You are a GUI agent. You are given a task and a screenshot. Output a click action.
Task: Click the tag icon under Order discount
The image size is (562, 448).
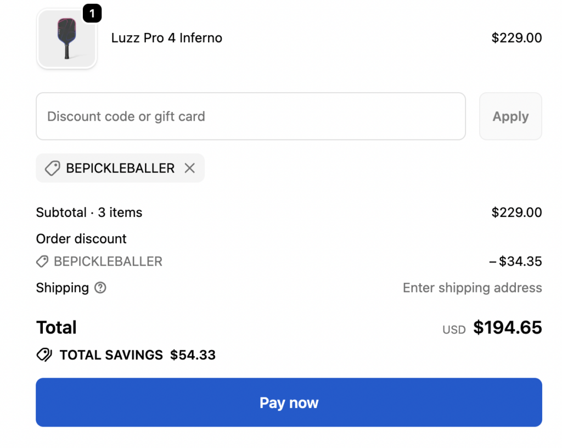pyautogui.click(x=42, y=261)
